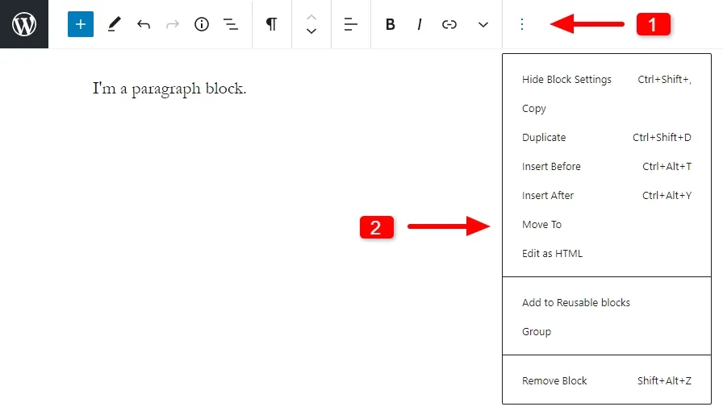
Task: Choose Duplicate from the block menu
Action: [x=544, y=138]
